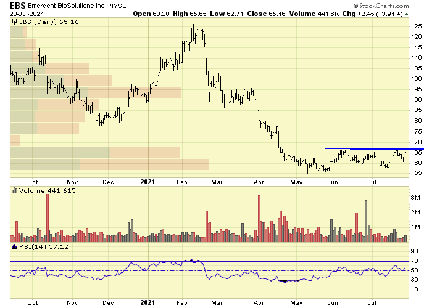Click the 70 RSI axis label
This screenshot has height=308, width=432.
tap(414, 261)
